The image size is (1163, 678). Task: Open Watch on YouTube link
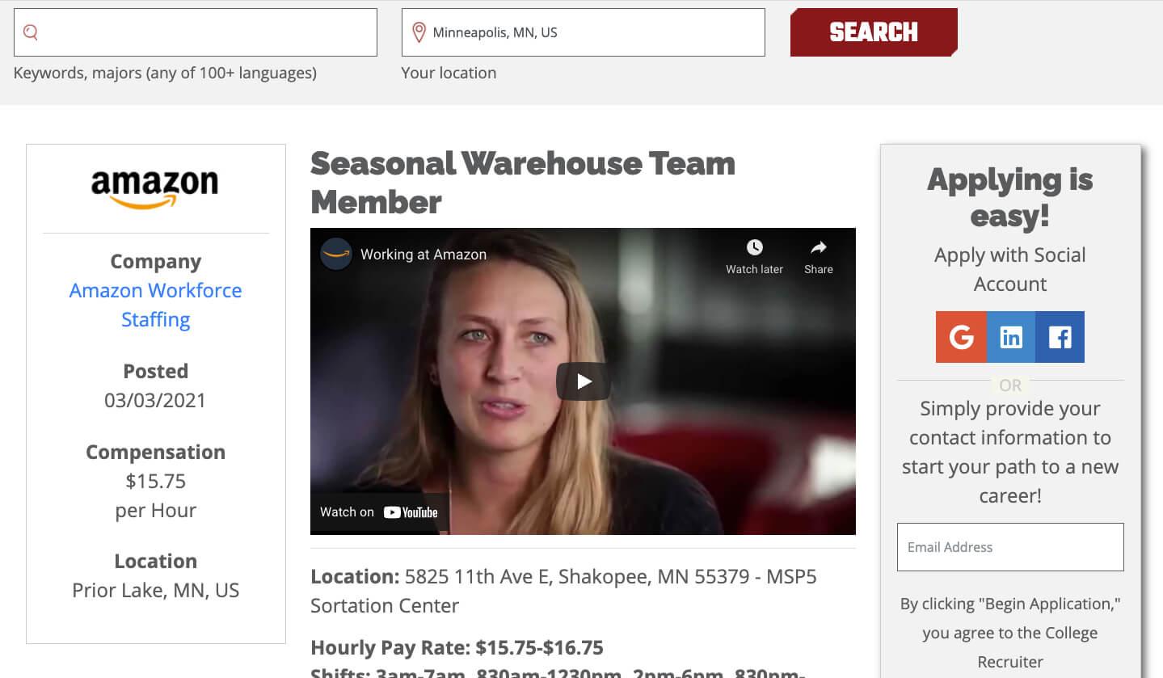379,512
